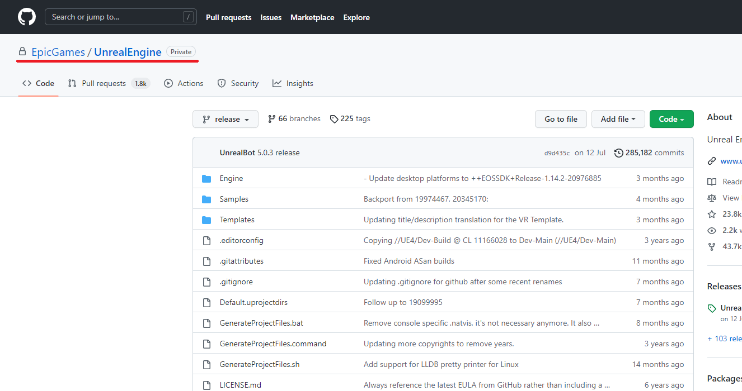The height and width of the screenshot is (391, 742).
Task: Click the branches icon beside 66 branches
Action: 272,119
